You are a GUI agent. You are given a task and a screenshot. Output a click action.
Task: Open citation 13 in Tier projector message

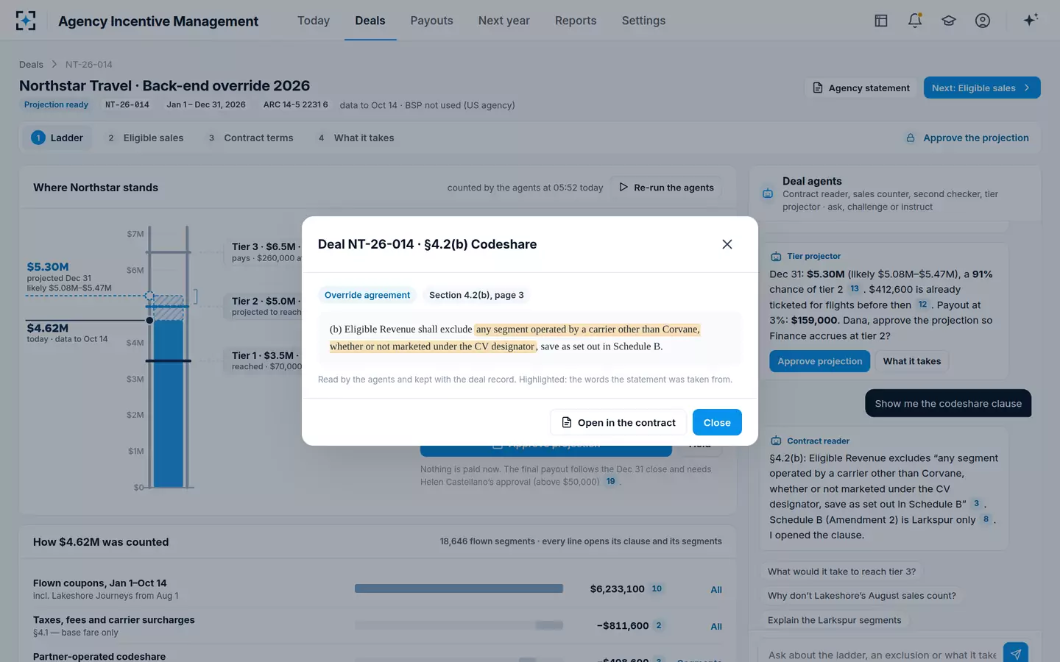pos(854,289)
